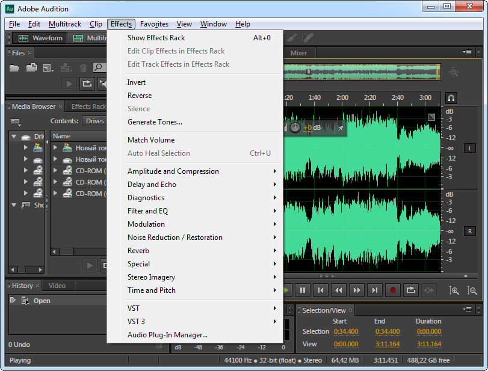Open the Selection/View panel menu
This screenshot has height=371, width=488.
coord(467,310)
